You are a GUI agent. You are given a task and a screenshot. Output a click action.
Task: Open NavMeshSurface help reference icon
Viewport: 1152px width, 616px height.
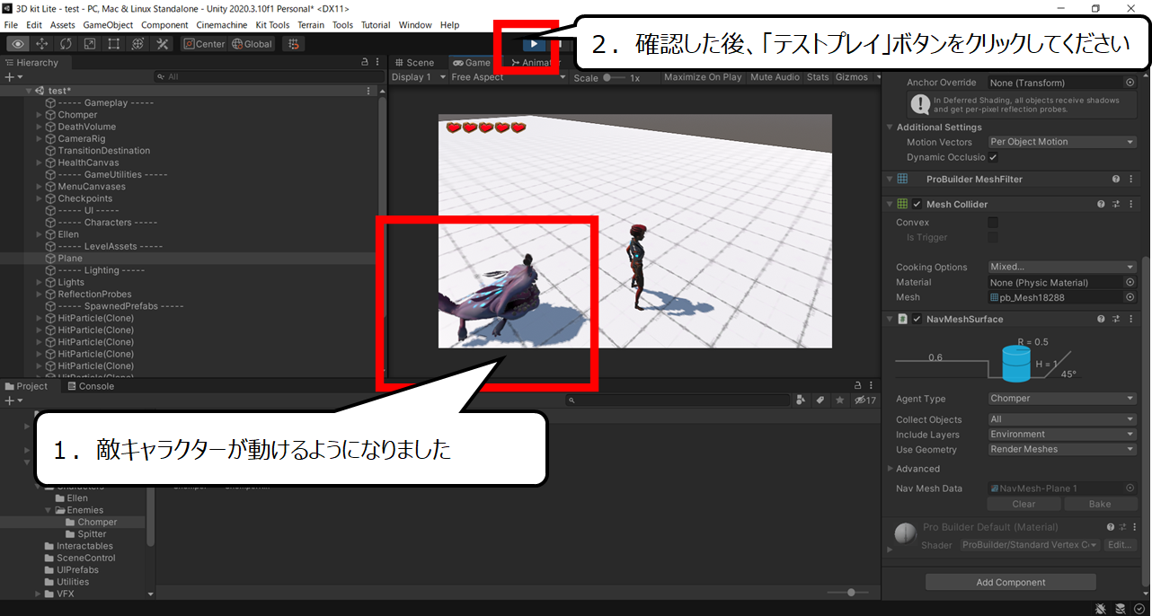1100,319
